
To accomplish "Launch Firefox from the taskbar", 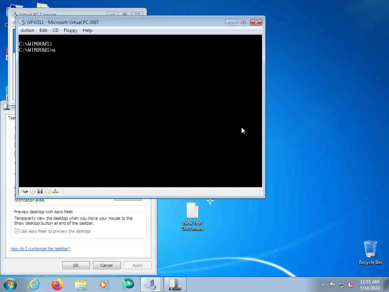I will click(x=57, y=284).
